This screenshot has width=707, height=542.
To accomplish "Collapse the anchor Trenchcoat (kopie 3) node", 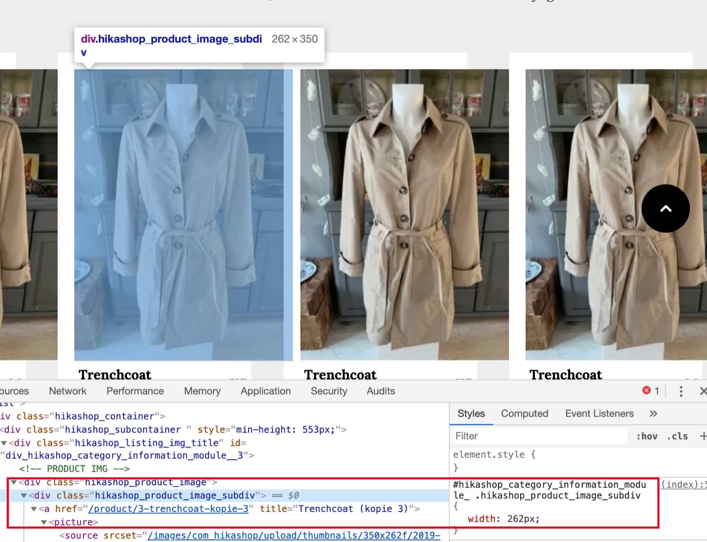I will (34, 509).
